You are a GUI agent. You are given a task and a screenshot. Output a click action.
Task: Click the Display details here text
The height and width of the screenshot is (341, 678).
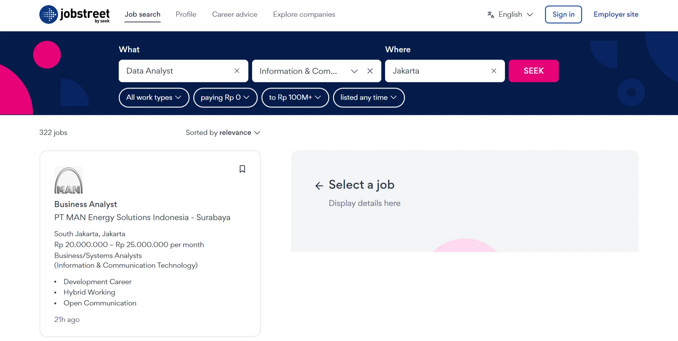pyautogui.click(x=364, y=203)
